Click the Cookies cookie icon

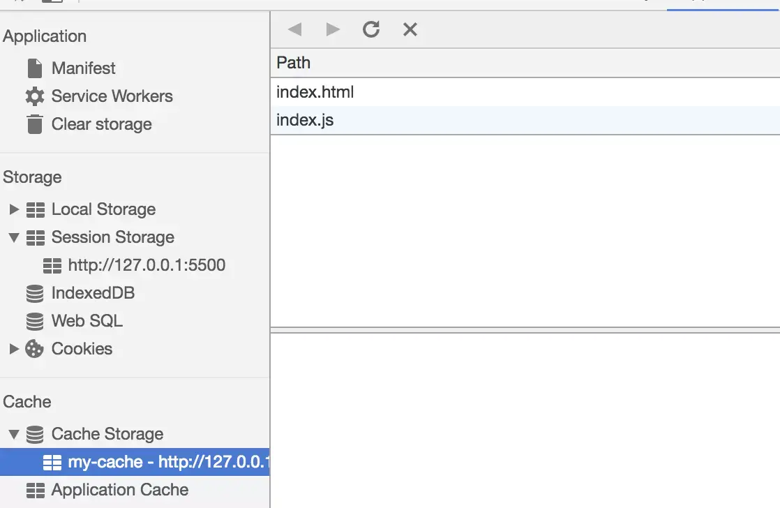34,349
